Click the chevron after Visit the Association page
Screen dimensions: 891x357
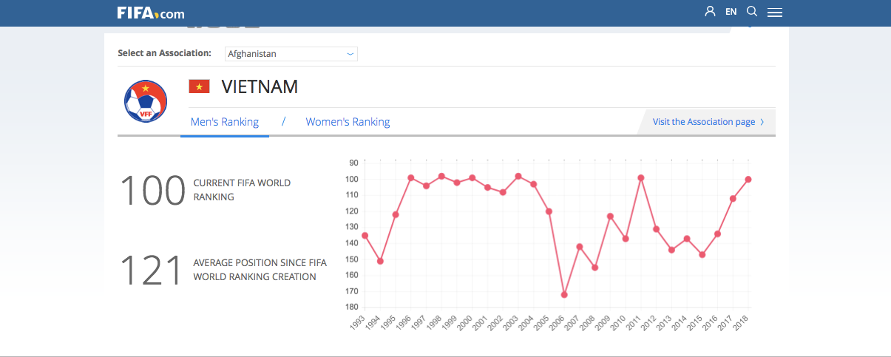pos(762,122)
